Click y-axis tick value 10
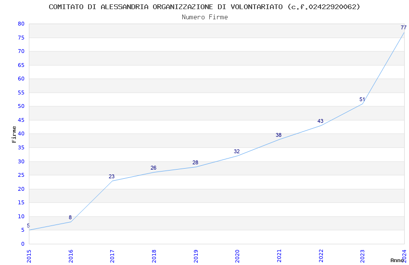This screenshot has height=265, width=409. click(x=21, y=216)
